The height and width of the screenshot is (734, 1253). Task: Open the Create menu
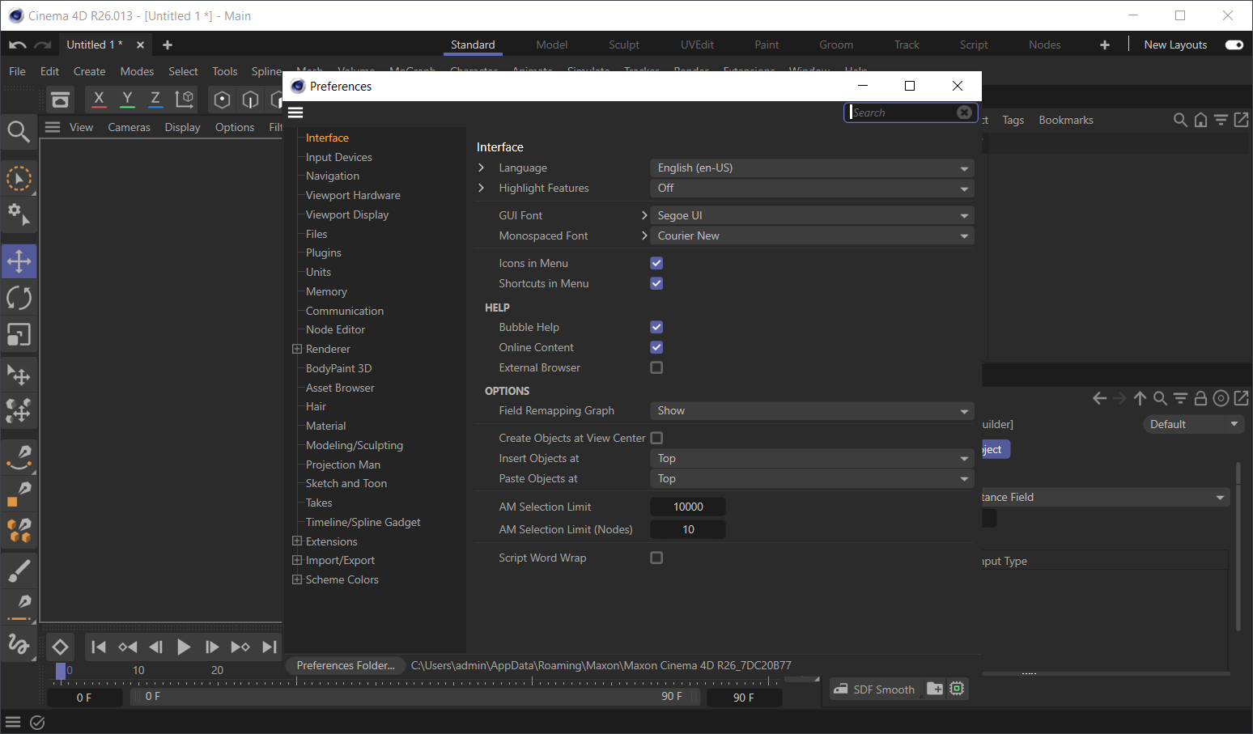click(89, 71)
